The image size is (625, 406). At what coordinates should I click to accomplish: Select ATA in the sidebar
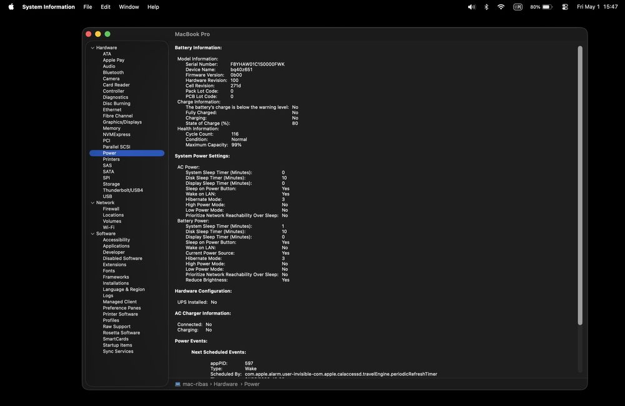point(107,54)
